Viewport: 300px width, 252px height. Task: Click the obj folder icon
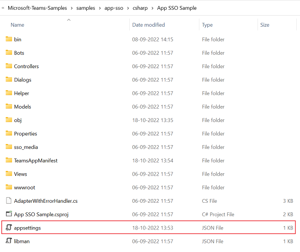click(9, 120)
